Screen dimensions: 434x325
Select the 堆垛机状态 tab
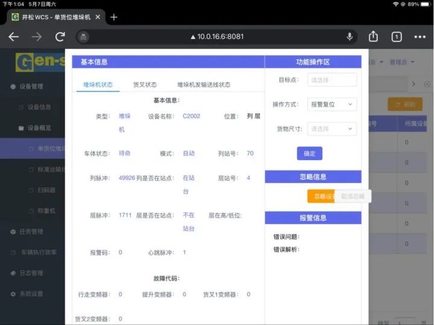[x=98, y=85]
